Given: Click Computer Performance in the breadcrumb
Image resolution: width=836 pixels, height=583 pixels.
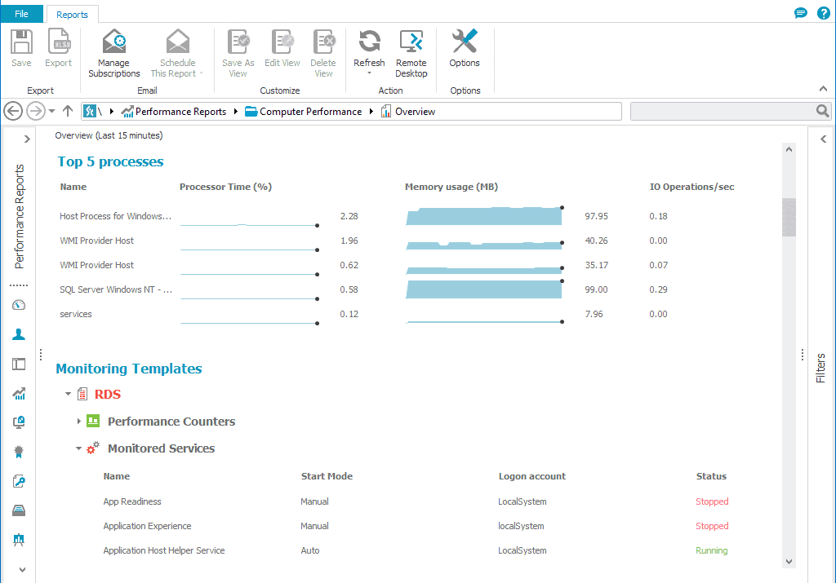Looking at the screenshot, I should click(310, 111).
